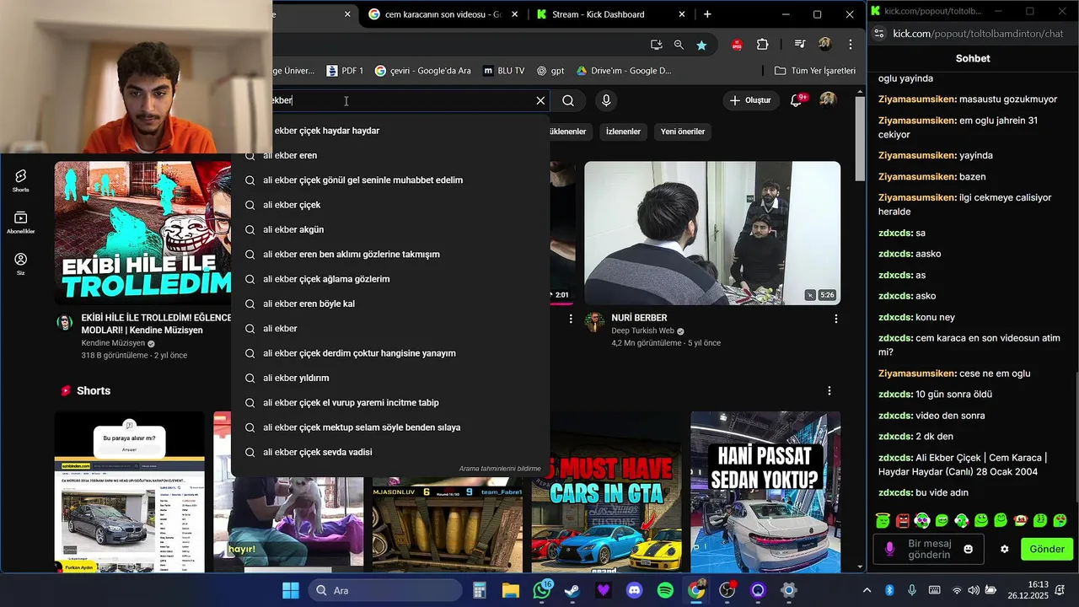This screenshot has height=607, width=1079.
Task: Click the Oluştur create button
Action: click(x=750, y=100)
